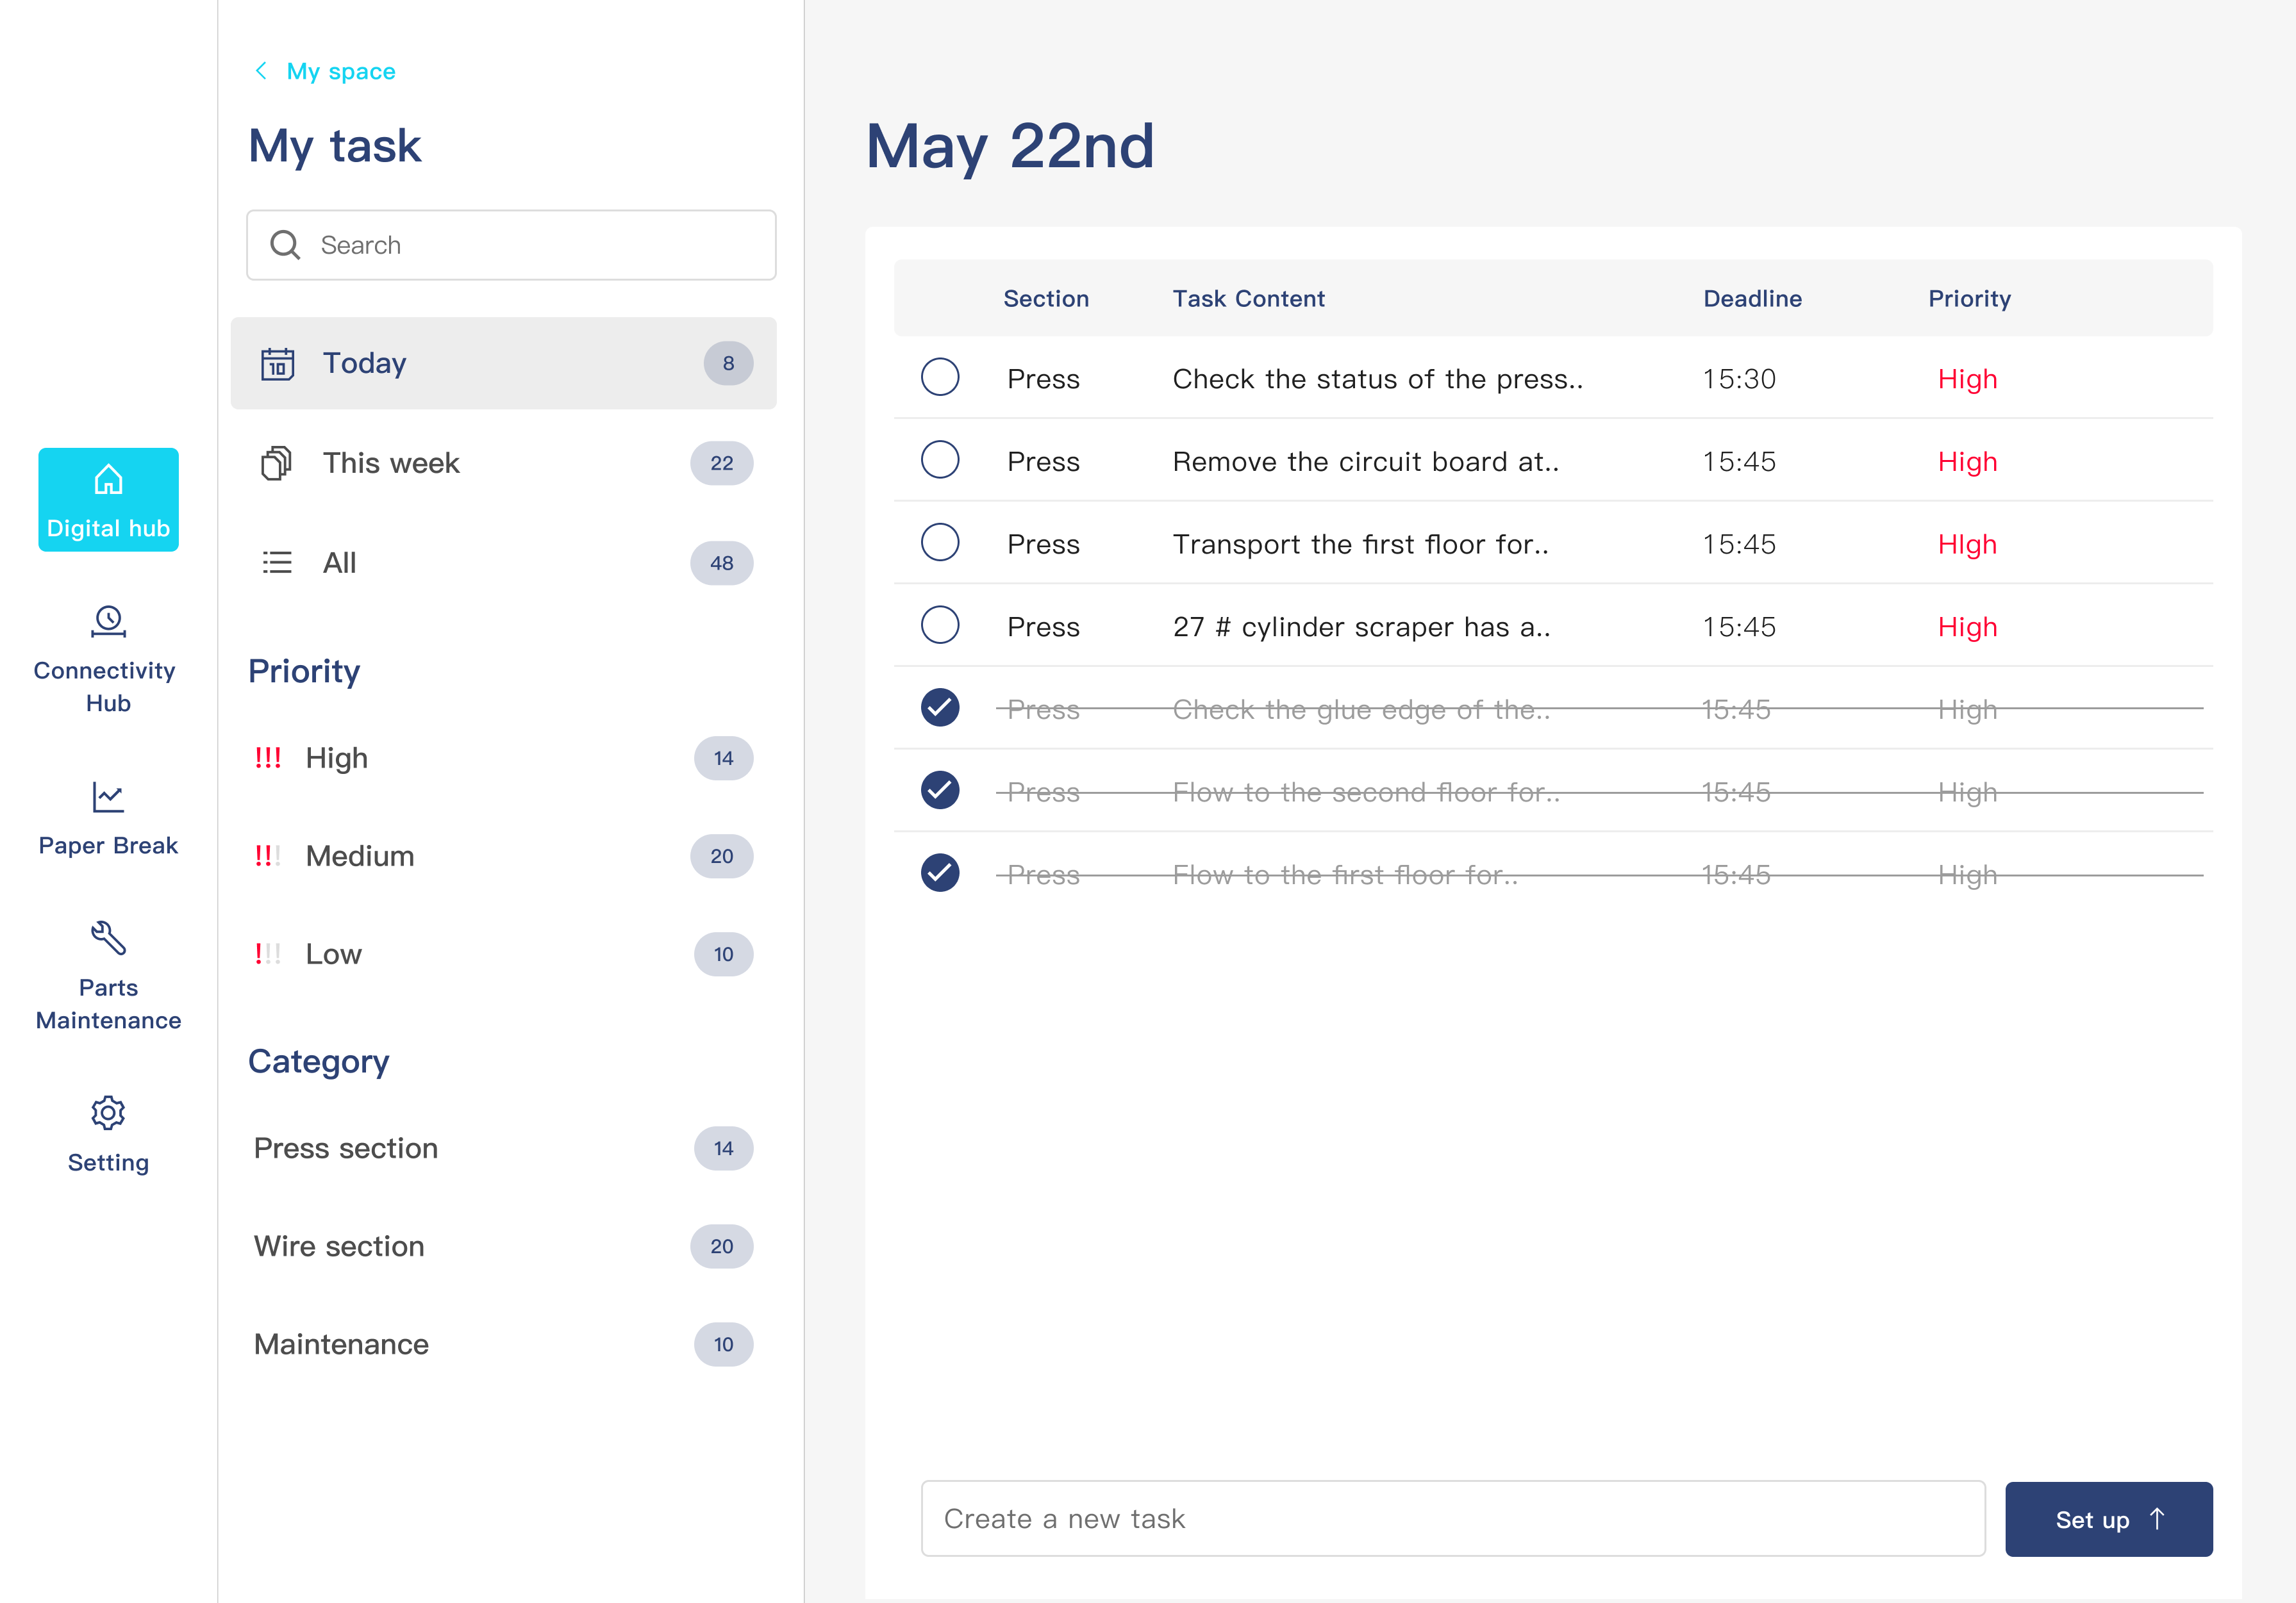Uncheck the completed glue edge task
Screen dimensions: 2296x1603
pos(939,707)
